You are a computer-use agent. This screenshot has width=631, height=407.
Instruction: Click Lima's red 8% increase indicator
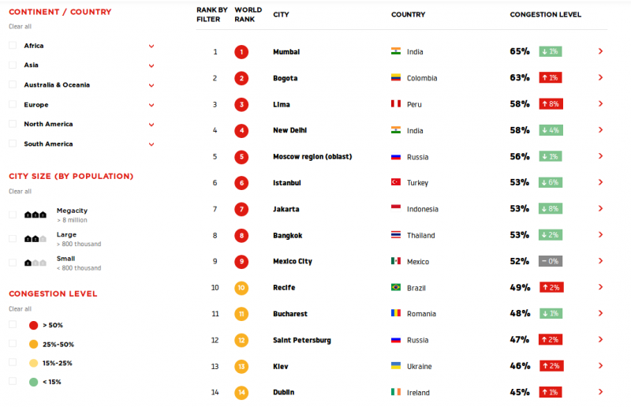[x=551, y=104]
